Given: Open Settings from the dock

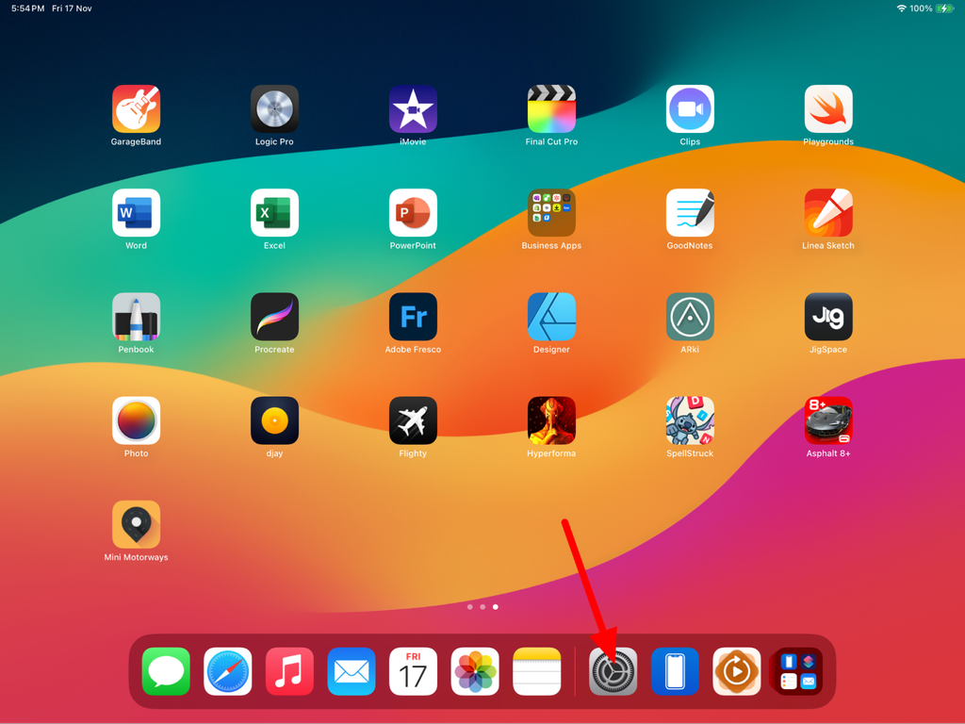Looking at the screenshot, I should tap(613, 671).
